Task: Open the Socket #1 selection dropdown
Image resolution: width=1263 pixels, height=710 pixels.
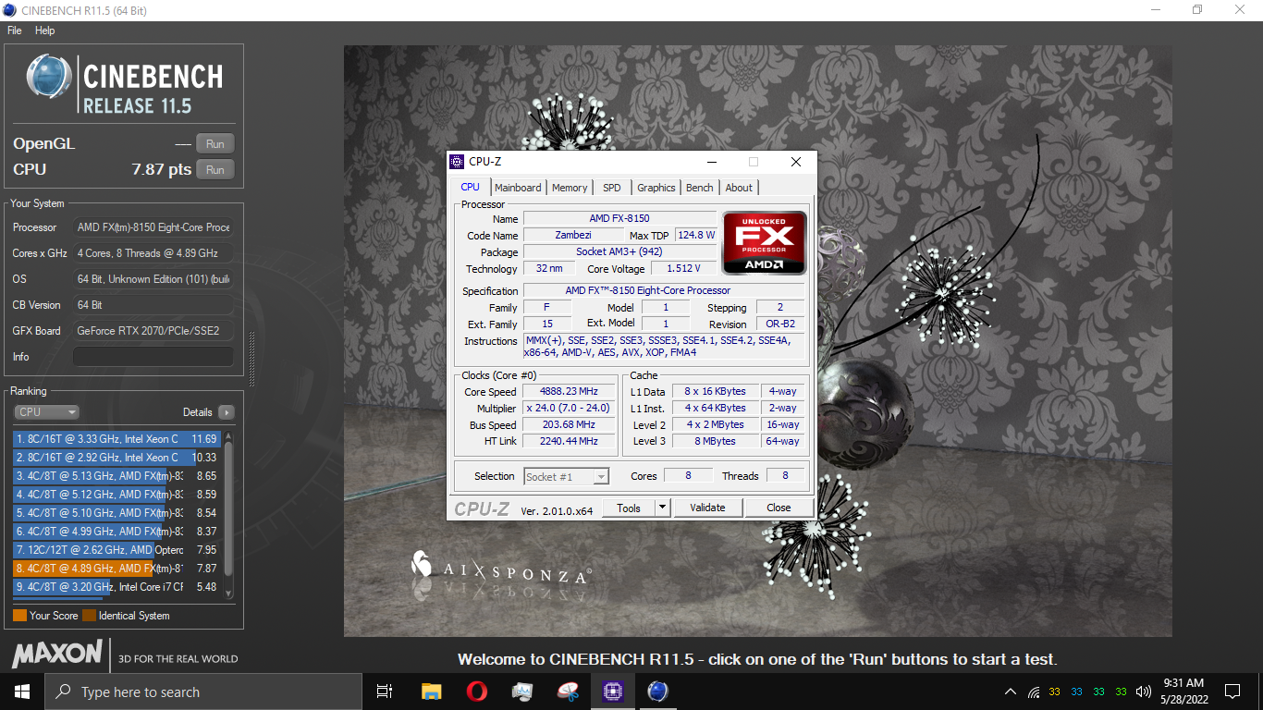Action: click(566, 477)
